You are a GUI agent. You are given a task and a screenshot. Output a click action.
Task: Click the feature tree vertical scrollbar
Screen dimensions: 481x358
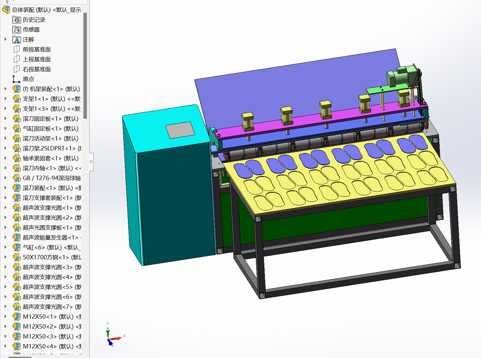pyautogui.click(x=85, y=66)
